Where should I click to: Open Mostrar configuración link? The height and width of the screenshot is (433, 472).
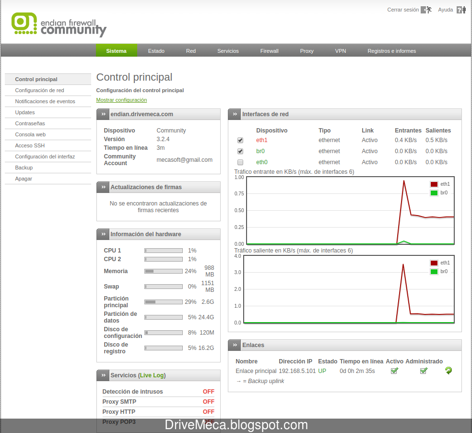(x=121, y=100)
